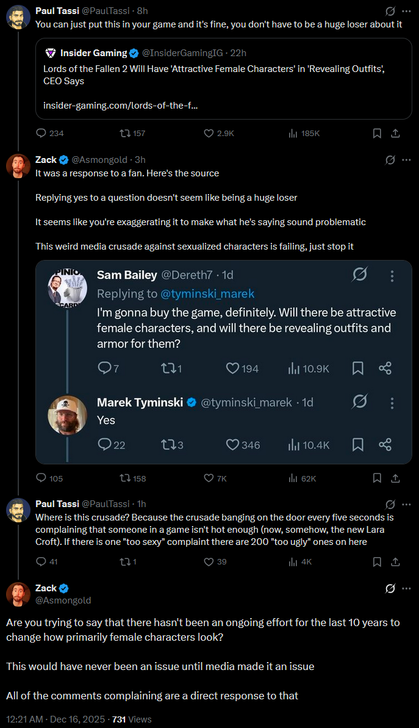Screen dimensions: 419x728
Task: Share Paul Tassi's first tweet
Action: tap(395, 133)
